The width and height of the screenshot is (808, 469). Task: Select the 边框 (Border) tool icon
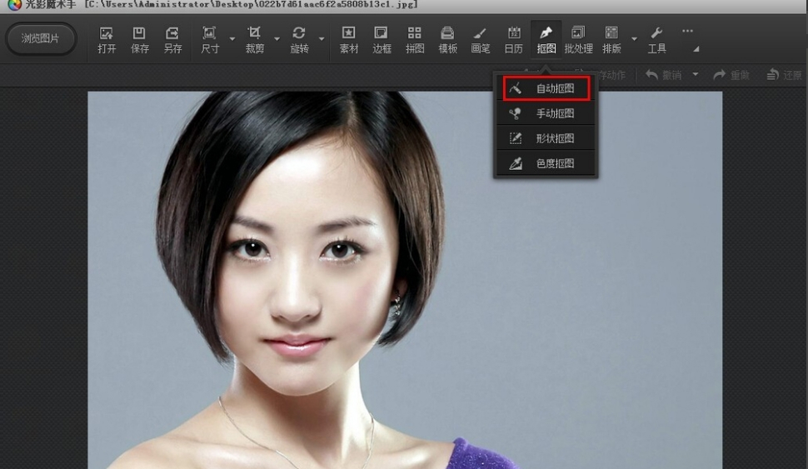[x=382, y=39]
